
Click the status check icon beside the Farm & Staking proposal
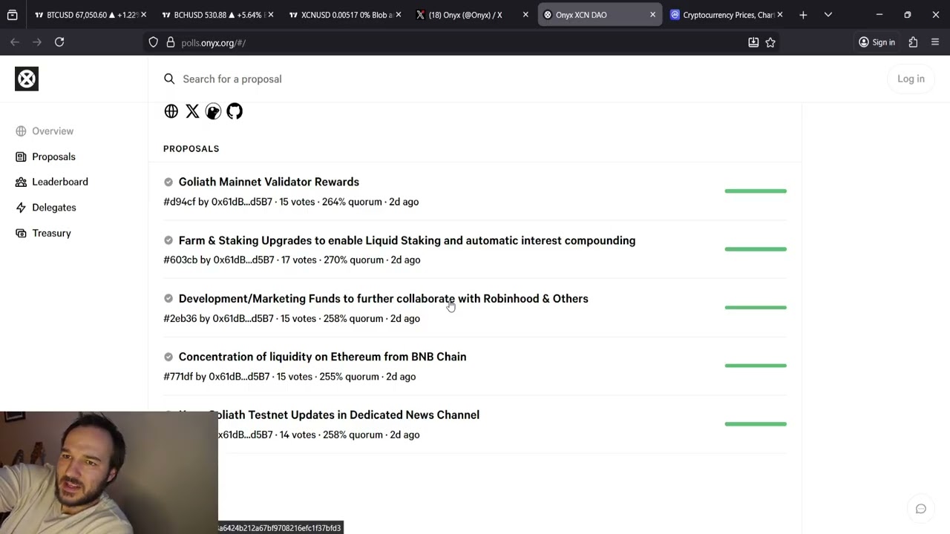(x=168, y=240)
